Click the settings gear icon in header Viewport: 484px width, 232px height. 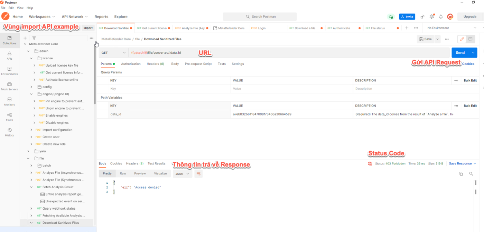(431, 17)
